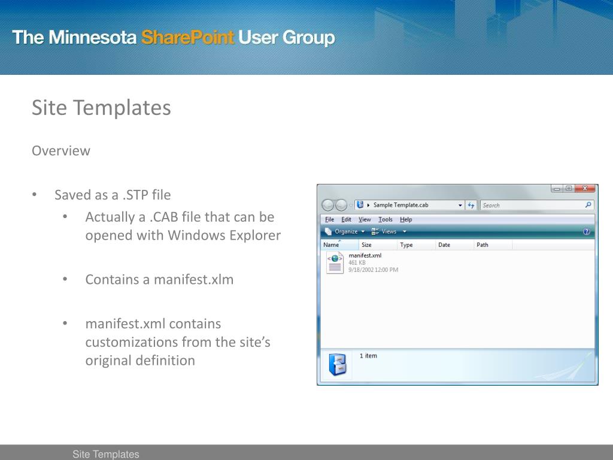The height and width of the screenshot is (460, 613).
Task: Open the Tools menu
Action: [x=385, y=219]
